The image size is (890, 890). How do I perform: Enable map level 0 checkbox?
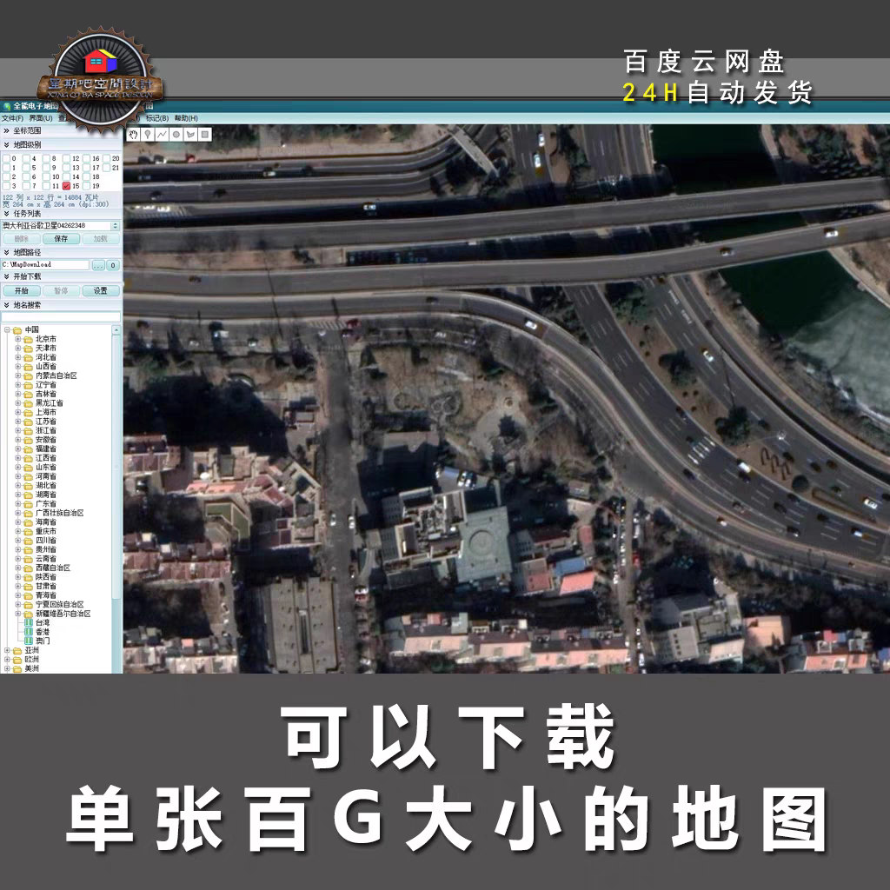(x=7, y=158)
